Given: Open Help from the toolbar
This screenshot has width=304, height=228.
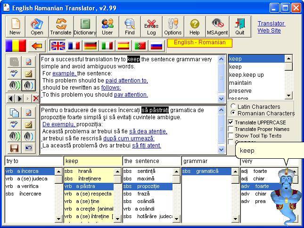Looking at the screenshot, I should (195, 27).
